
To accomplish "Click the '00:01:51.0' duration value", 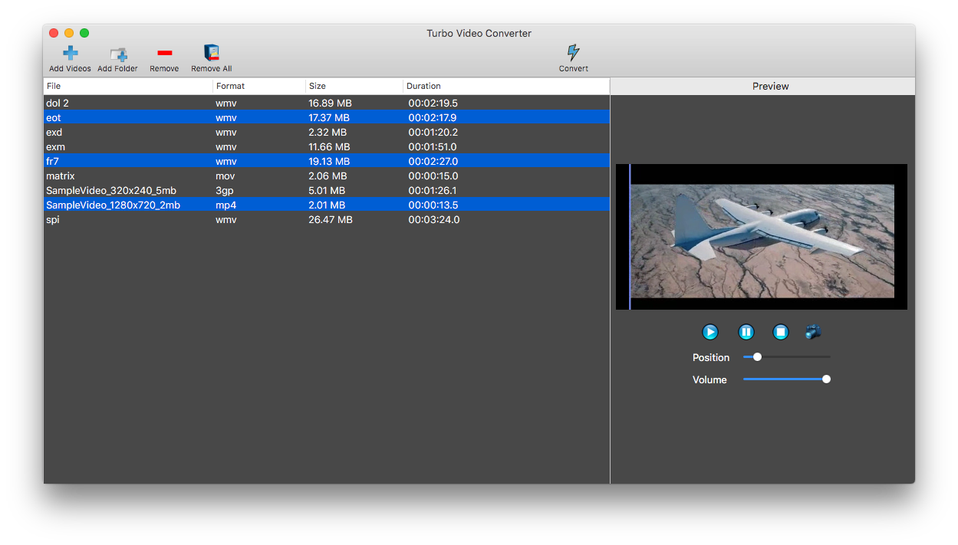I will point(433,146).
